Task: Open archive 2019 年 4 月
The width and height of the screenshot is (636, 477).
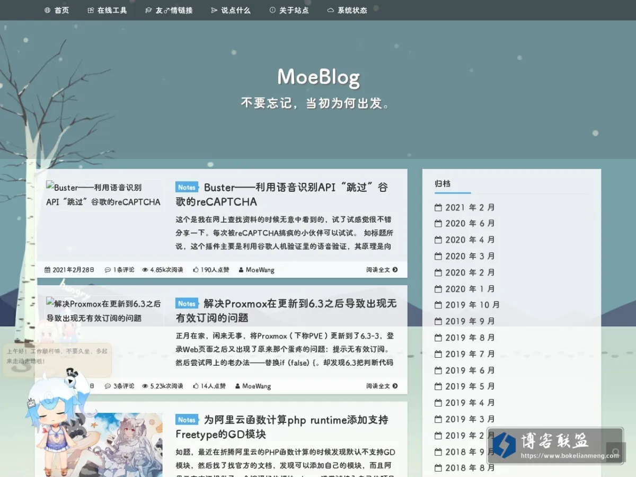Action: point(465,403)
